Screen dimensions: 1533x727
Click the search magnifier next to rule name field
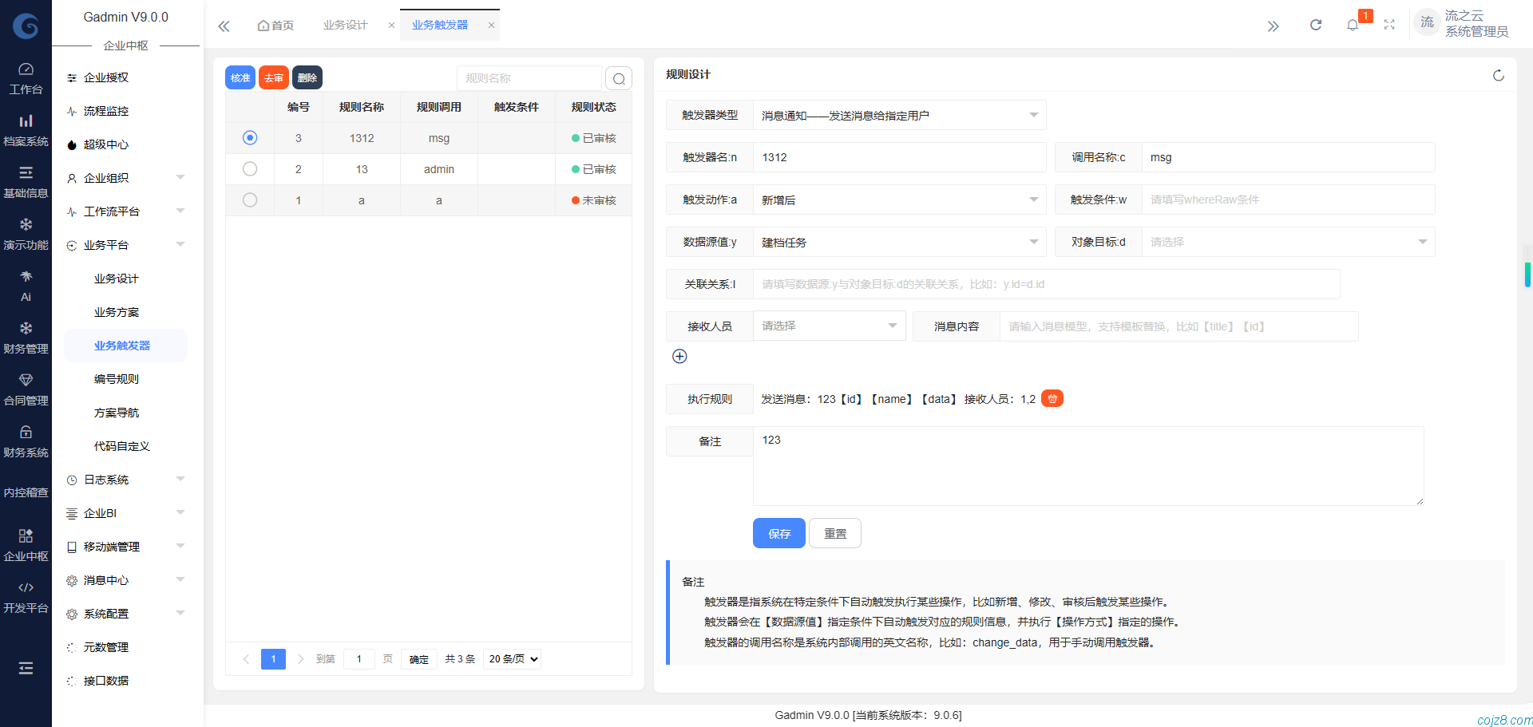pos(619,77)
